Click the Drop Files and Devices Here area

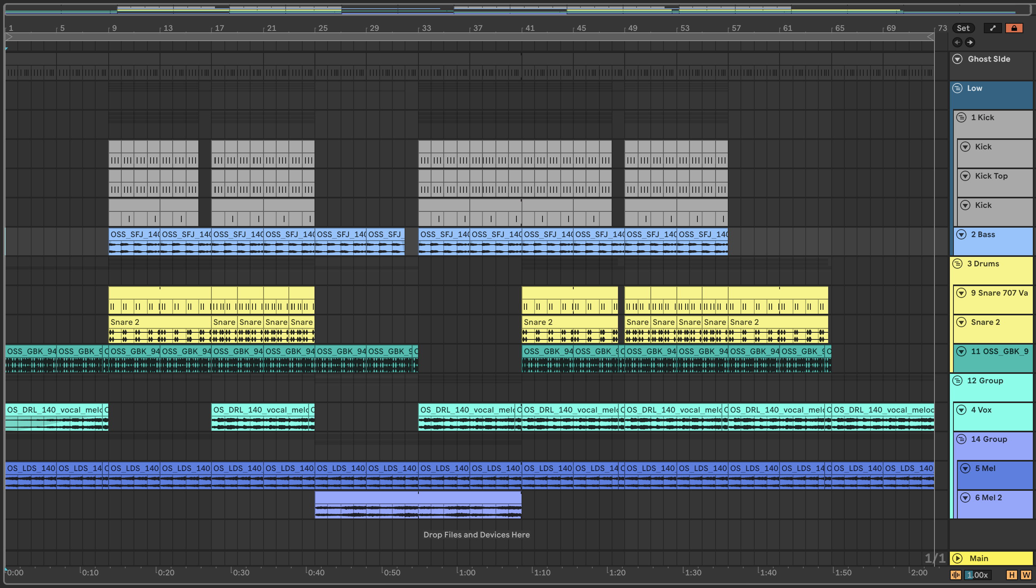477,535
